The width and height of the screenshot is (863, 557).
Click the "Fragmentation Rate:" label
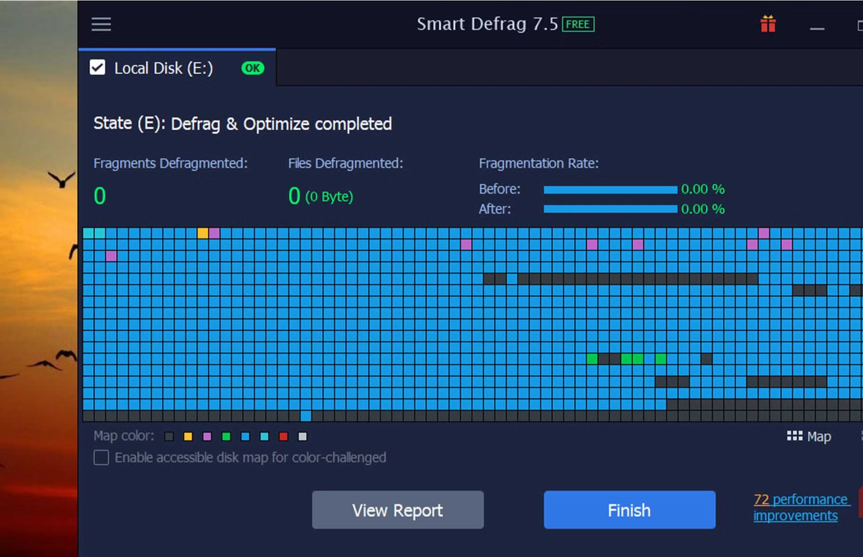[x=539, y=163]
